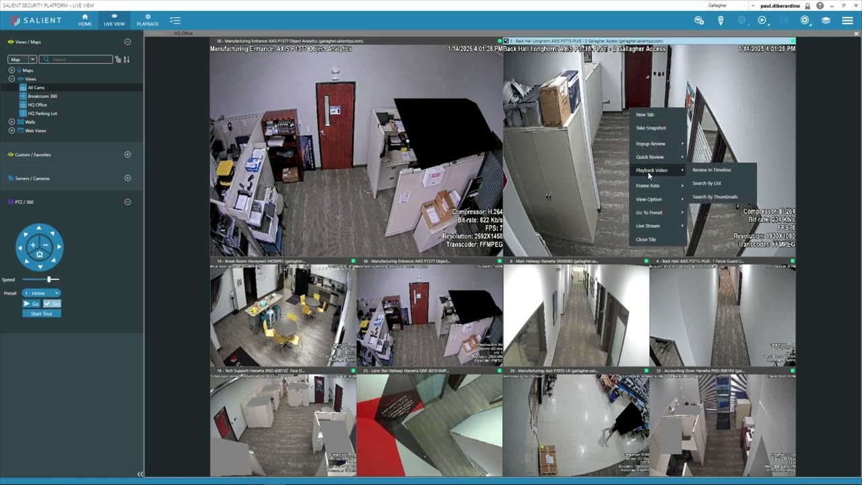Click the Go preset button
This screenshot has width=862, height=485.
pos(32,304)
